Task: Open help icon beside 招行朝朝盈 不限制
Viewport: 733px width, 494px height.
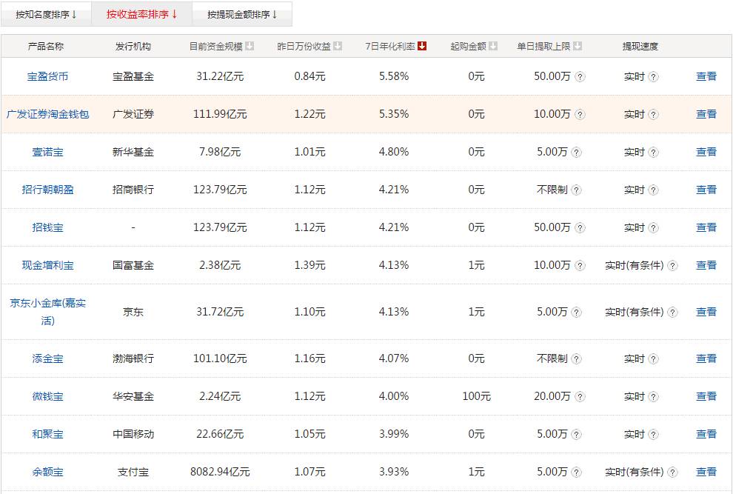Action: (x=576, y=190)
